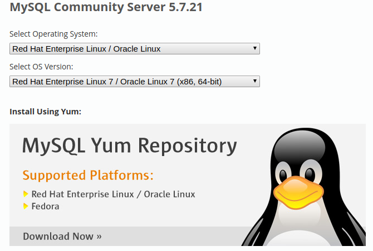Click the Install Using Yum label
The height and width of the screenshot is (251, 373).
click(x=46, y=112)
